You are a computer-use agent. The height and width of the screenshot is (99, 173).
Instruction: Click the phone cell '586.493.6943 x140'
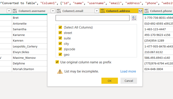158,58
